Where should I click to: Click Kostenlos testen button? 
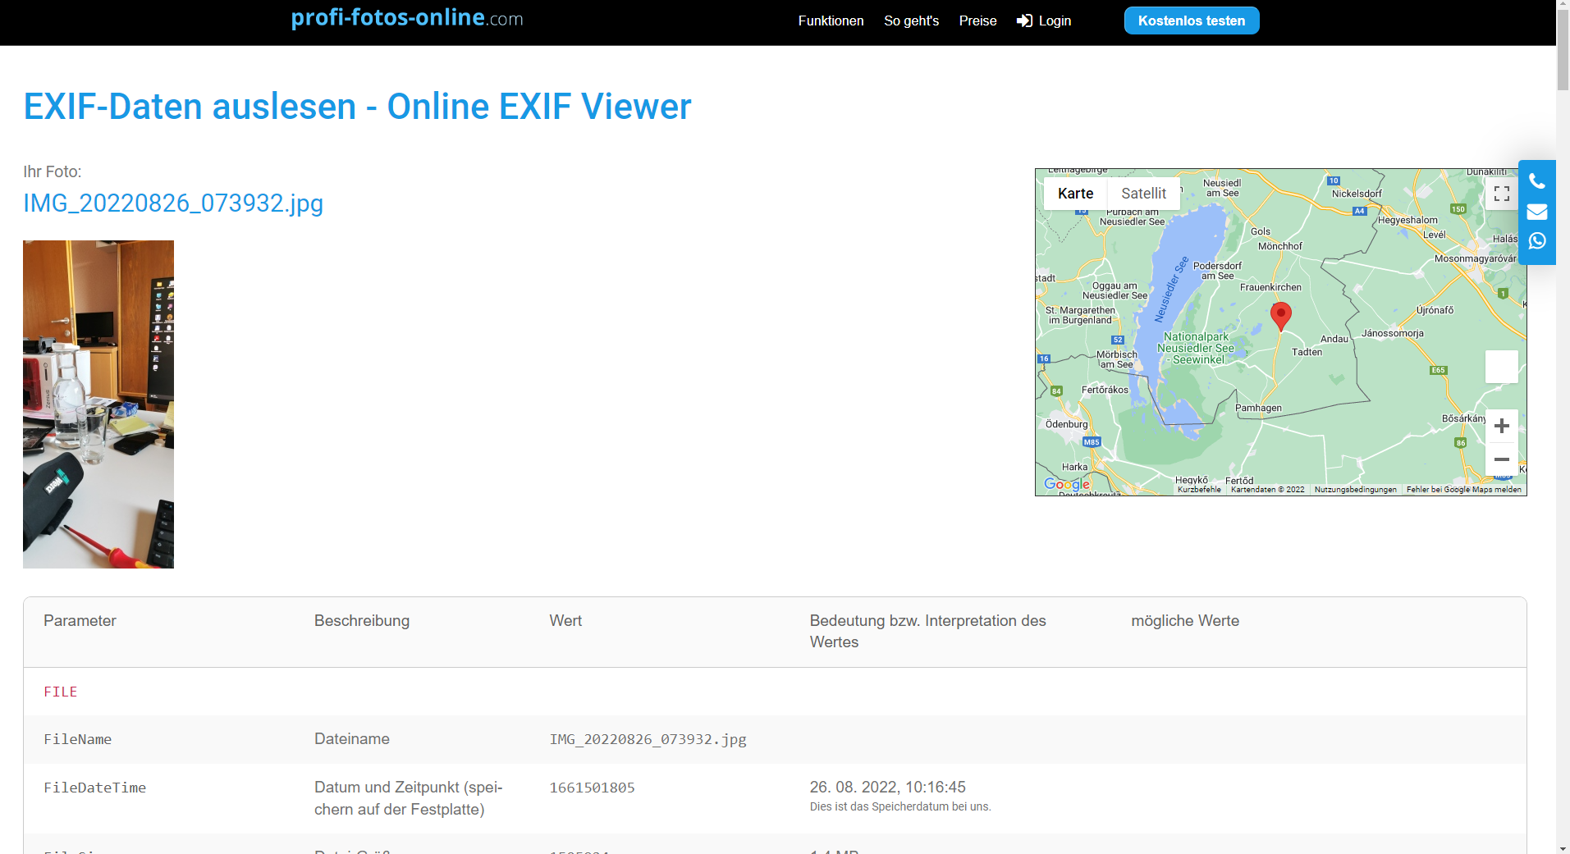(x=1192, y=21)
